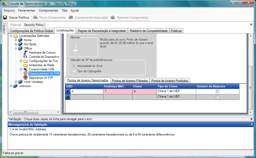Click the pink Chave cell containing 'a'
This screenshot has height=158, width=256.
[x=145, y=92]
